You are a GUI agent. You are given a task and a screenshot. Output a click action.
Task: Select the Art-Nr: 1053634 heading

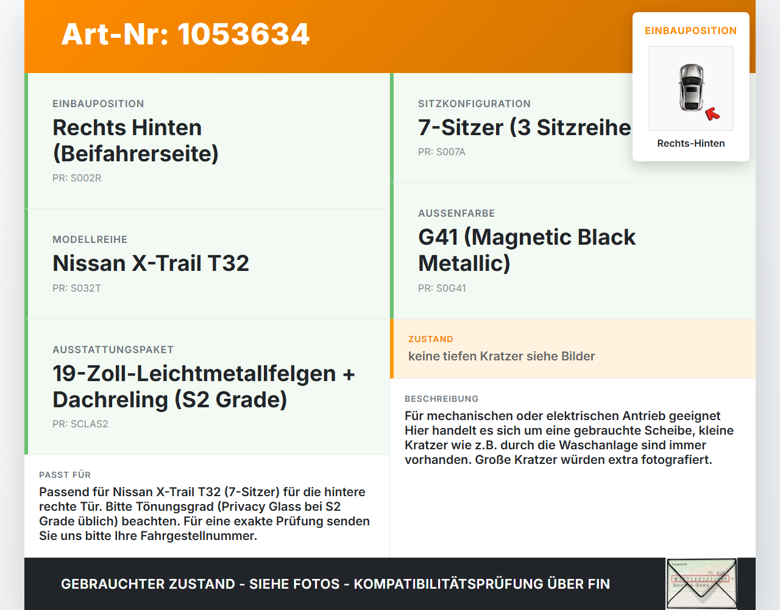(185, 34)
